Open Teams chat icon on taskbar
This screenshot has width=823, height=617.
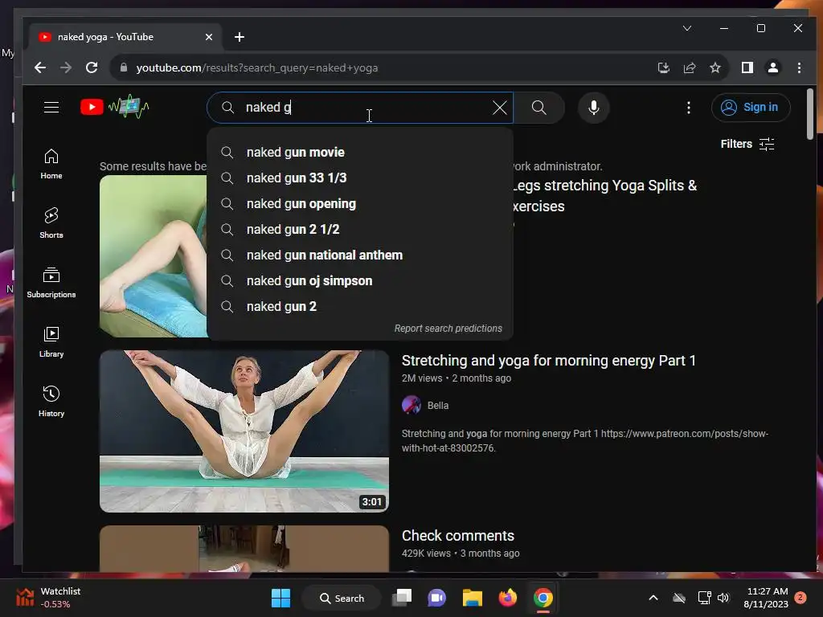(x=436, y=598)
